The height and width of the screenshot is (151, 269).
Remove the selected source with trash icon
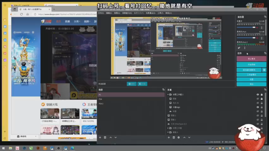174,138
